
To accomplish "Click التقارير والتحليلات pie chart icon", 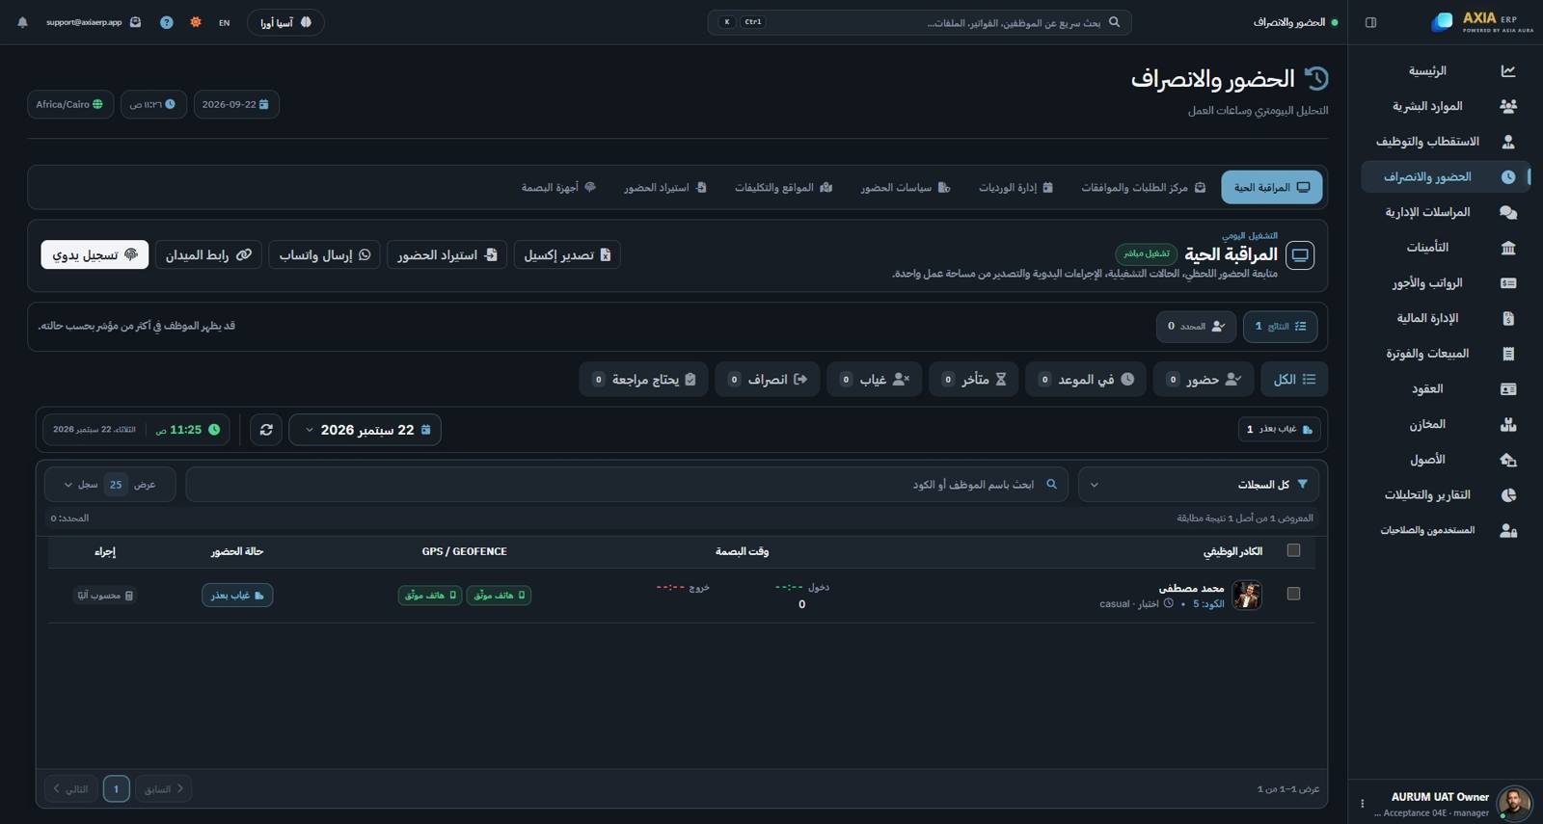I will click(1508, 495).
